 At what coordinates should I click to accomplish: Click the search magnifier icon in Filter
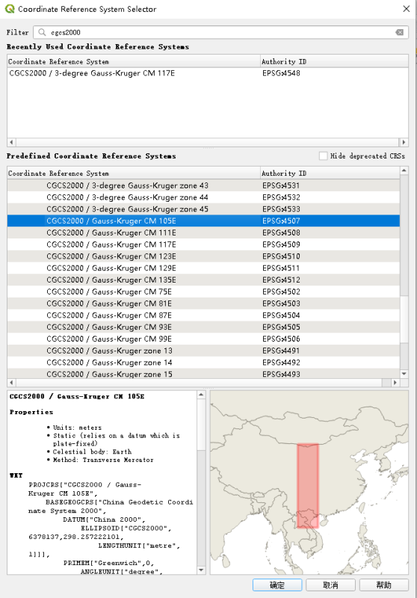pyautogui.click(x=42, y=32)
